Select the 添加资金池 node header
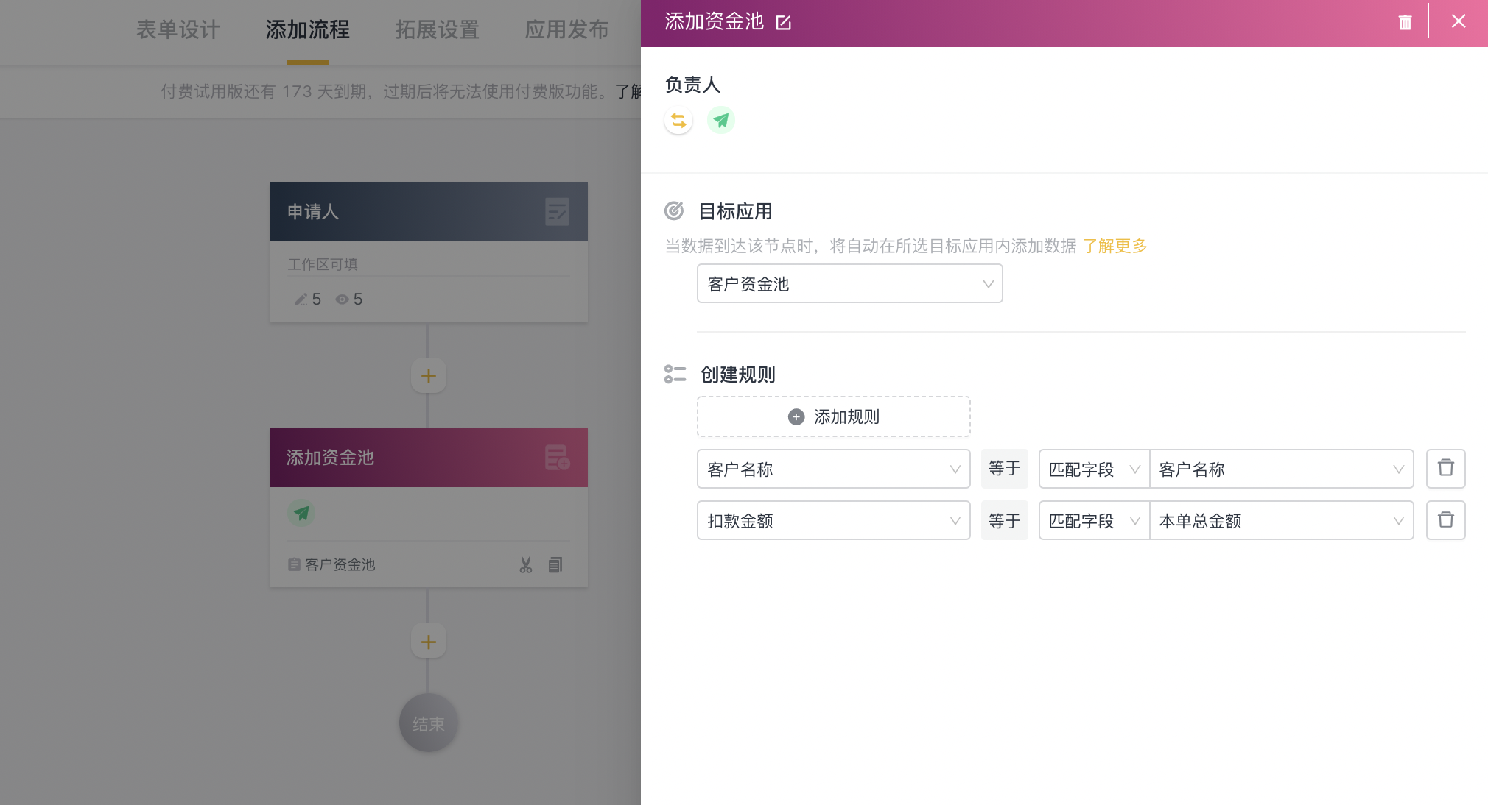1488x805 pixels. [429, 458]
